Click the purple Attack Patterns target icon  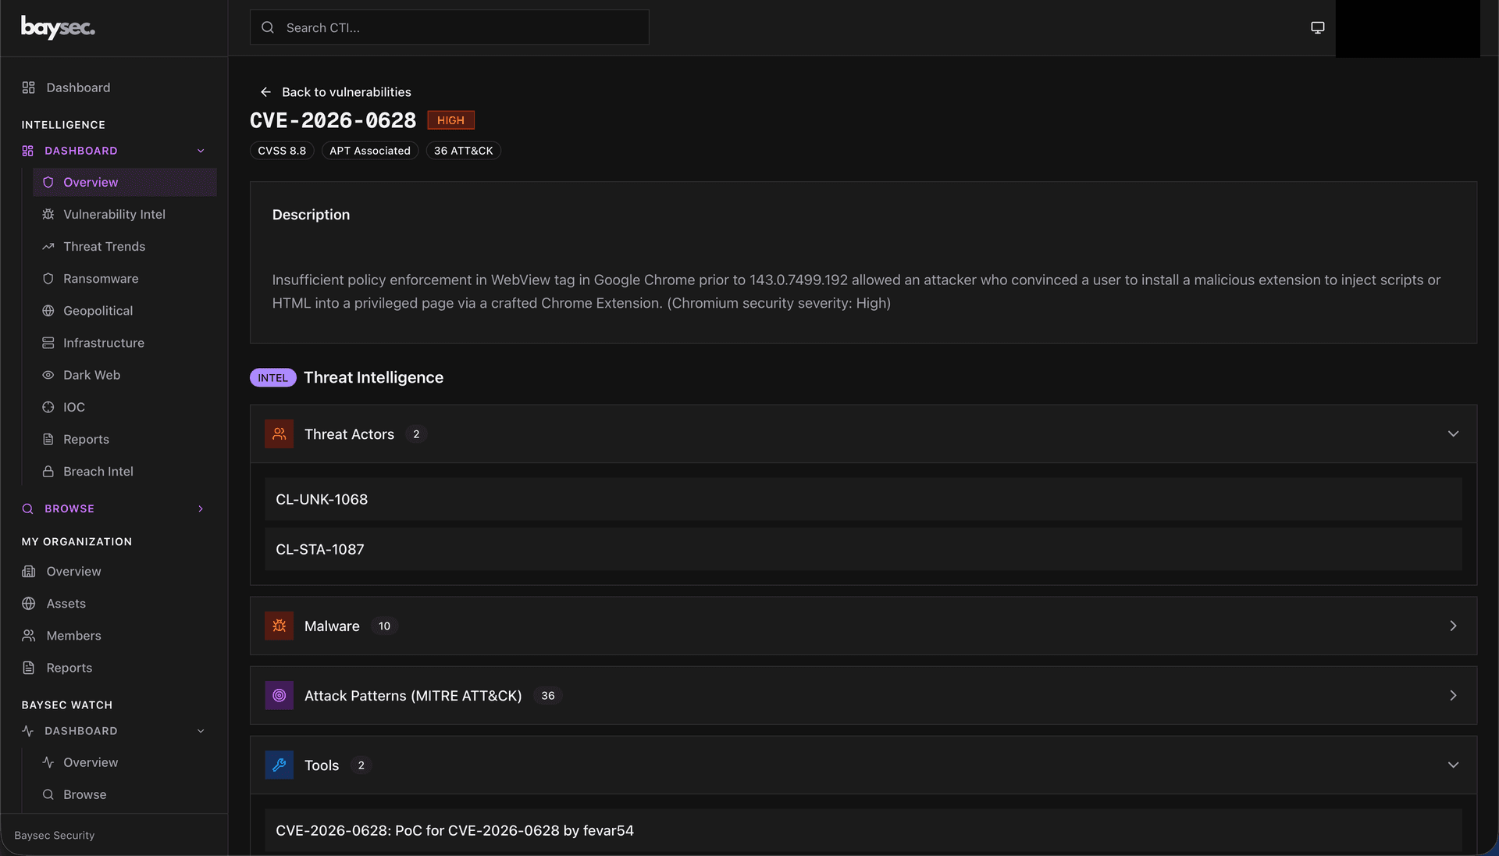point(279,696)
